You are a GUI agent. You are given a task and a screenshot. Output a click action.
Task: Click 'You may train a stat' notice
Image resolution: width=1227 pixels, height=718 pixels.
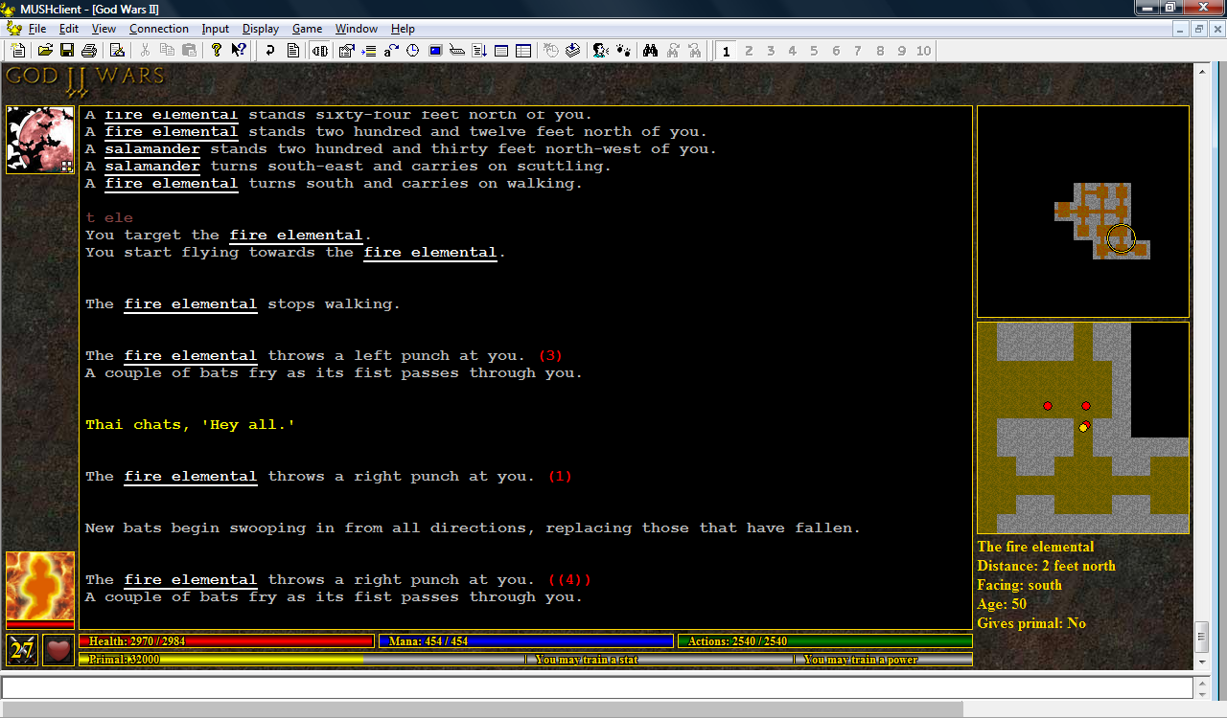(x=587, y=660)
